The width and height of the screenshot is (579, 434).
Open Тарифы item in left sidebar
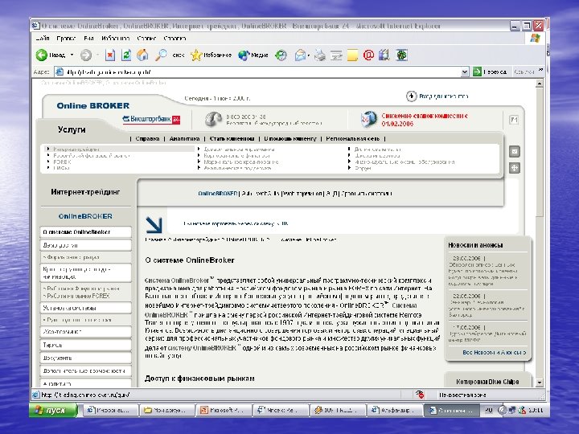pyautogui.click(x=86, y=345)
